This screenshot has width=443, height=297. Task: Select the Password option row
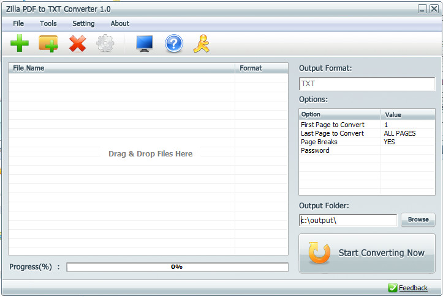367,150
